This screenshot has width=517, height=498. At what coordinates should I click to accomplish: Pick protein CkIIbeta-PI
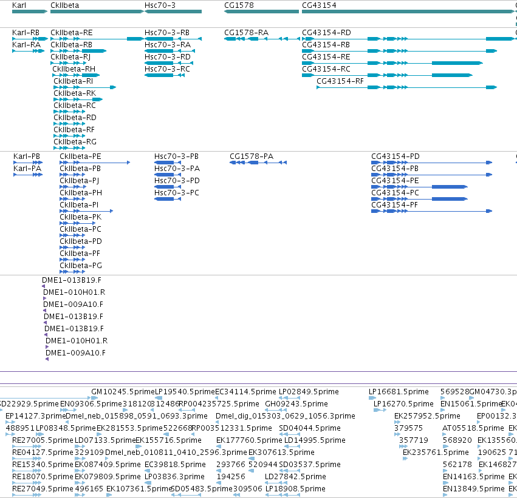[x=79, y=205]
